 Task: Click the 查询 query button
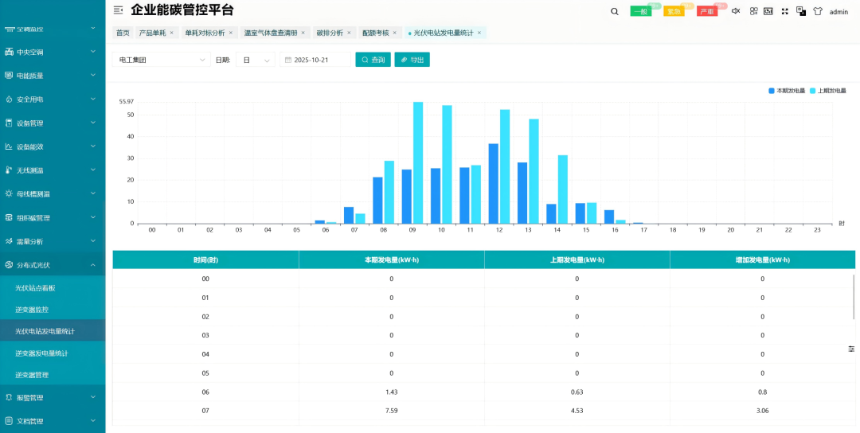(x=373, y=60)
